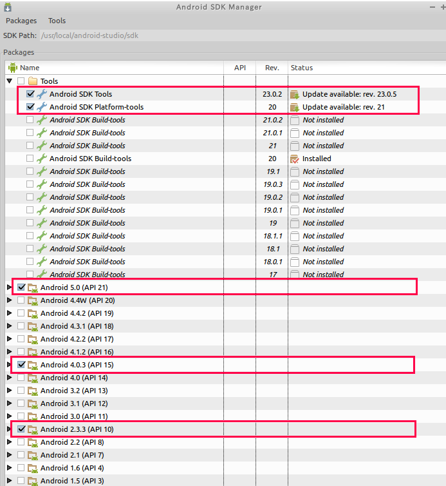
Task: Check the Android 1.6 (API 4) checkbox
Action: click(21, 468)
